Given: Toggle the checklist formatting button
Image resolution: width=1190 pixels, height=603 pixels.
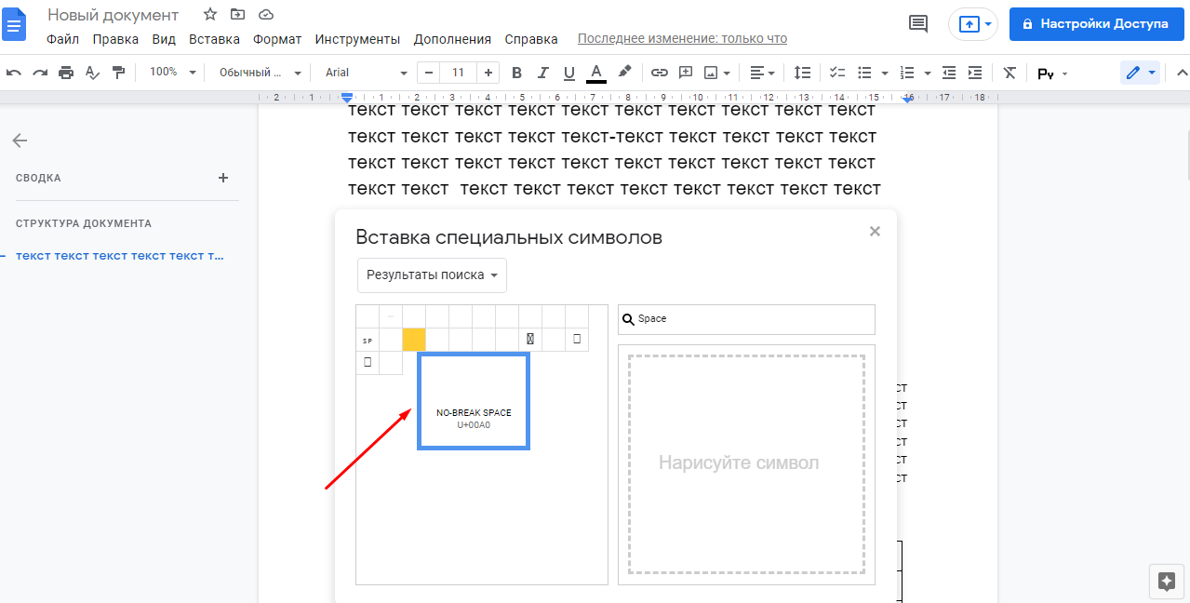Looking at the screenshot, I should point(837,73).
